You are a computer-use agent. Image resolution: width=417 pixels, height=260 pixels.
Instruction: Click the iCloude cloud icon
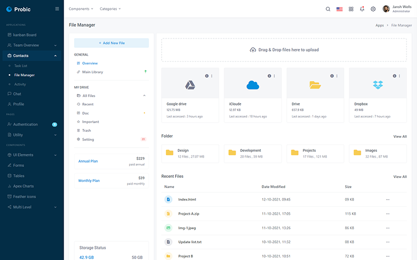tap(253, 85)
